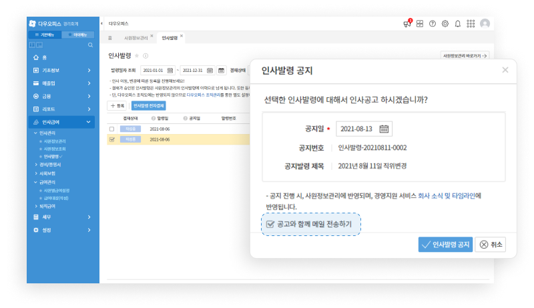Click the sidebar search magnifier
Viewport: 534px width, 308px height.
(90, 45)
